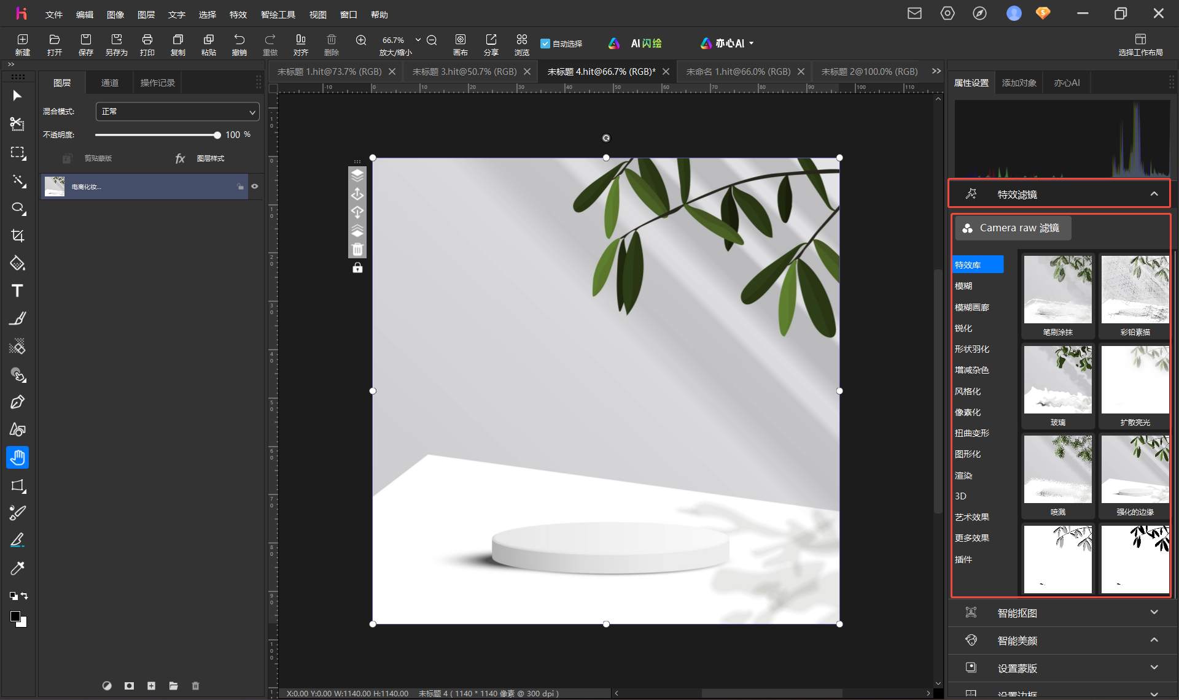
Task: Click the 打印 print icon
Action: coord(147,44)
